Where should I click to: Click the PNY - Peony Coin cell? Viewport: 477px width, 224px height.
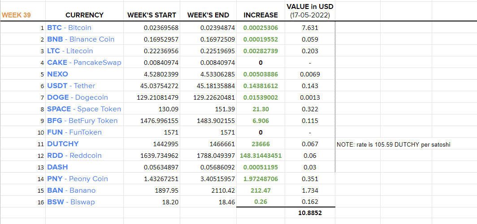click(84, 179)
